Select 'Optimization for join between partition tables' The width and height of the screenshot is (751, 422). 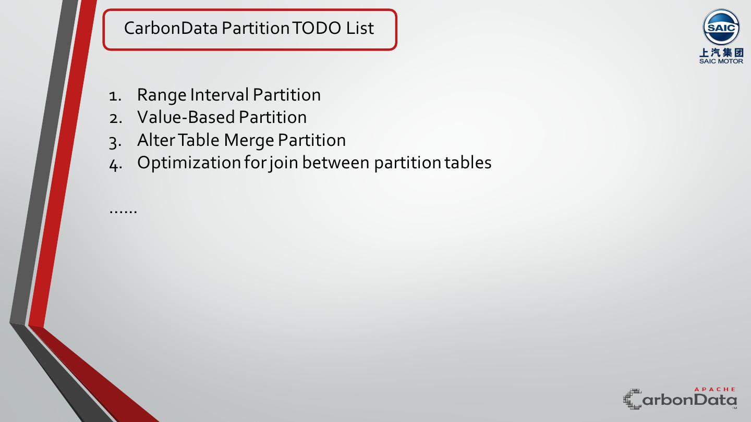pos(314,163)
